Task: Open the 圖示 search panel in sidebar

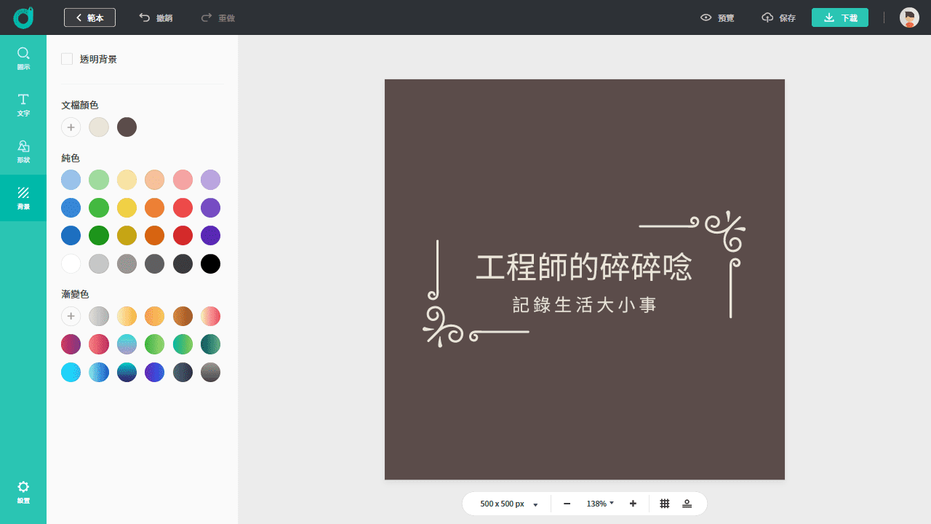Action: pyautogui.click(x=23, y=57)
